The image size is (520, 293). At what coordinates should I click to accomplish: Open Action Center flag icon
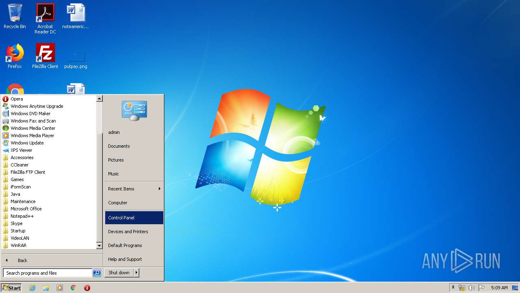pyautogui.click(x=481, y=288)
